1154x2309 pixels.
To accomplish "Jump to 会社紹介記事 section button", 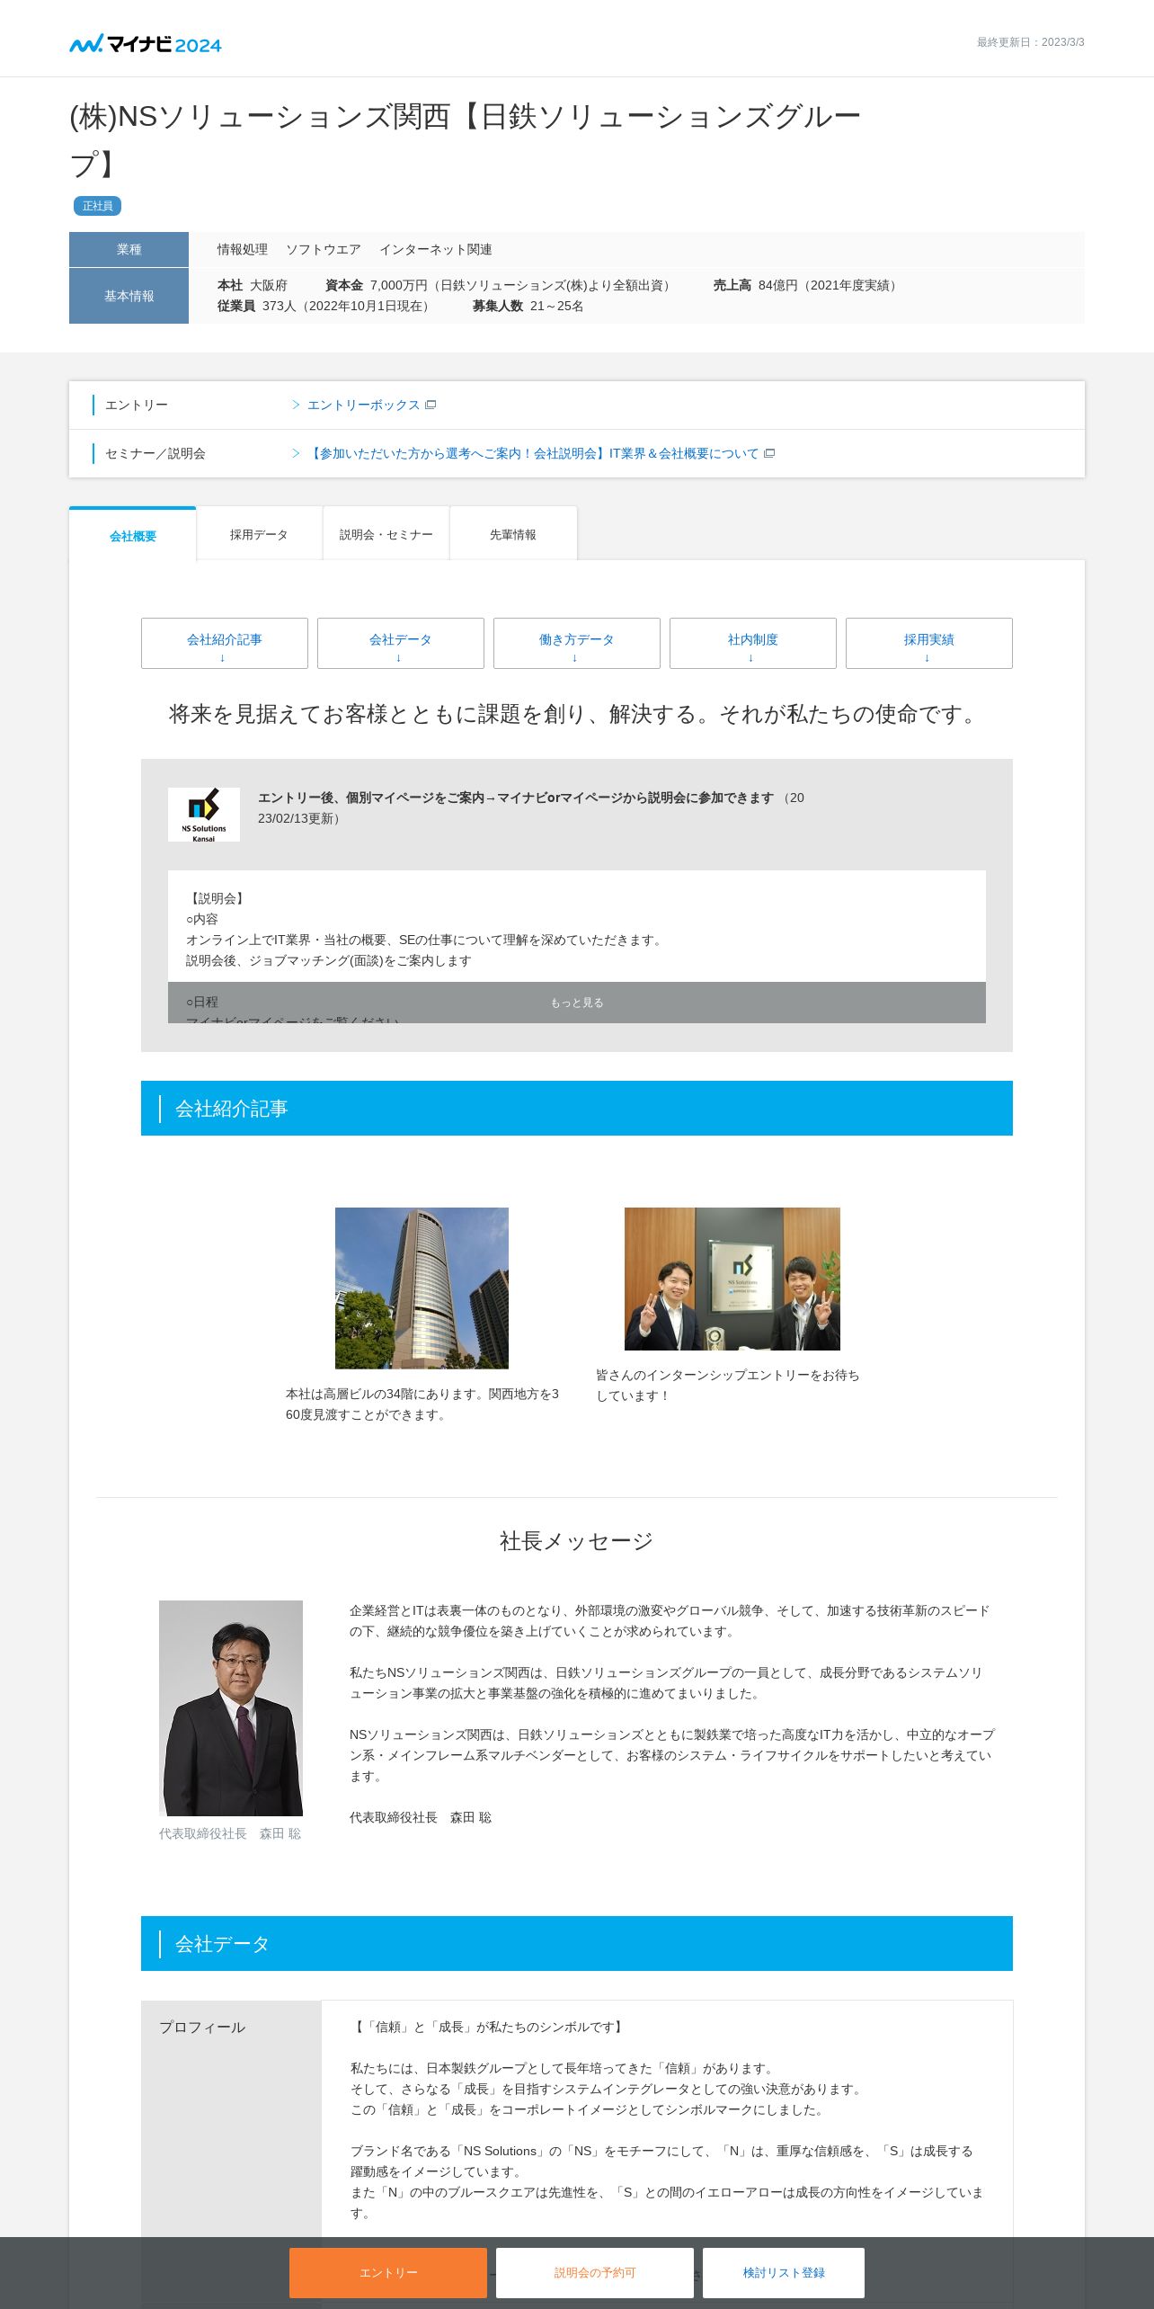I will click(x=225, y=643).
